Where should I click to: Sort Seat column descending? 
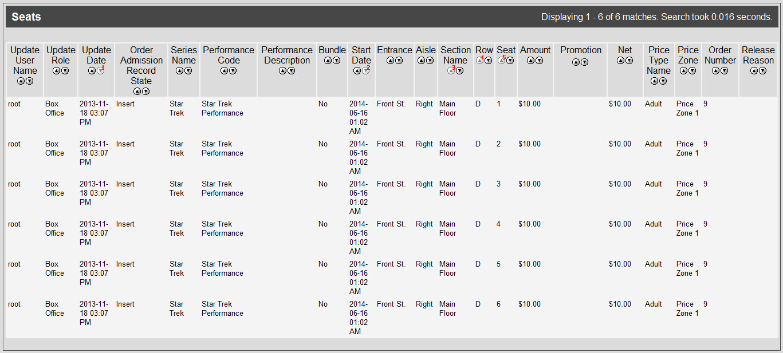click(x=510, y=61)
